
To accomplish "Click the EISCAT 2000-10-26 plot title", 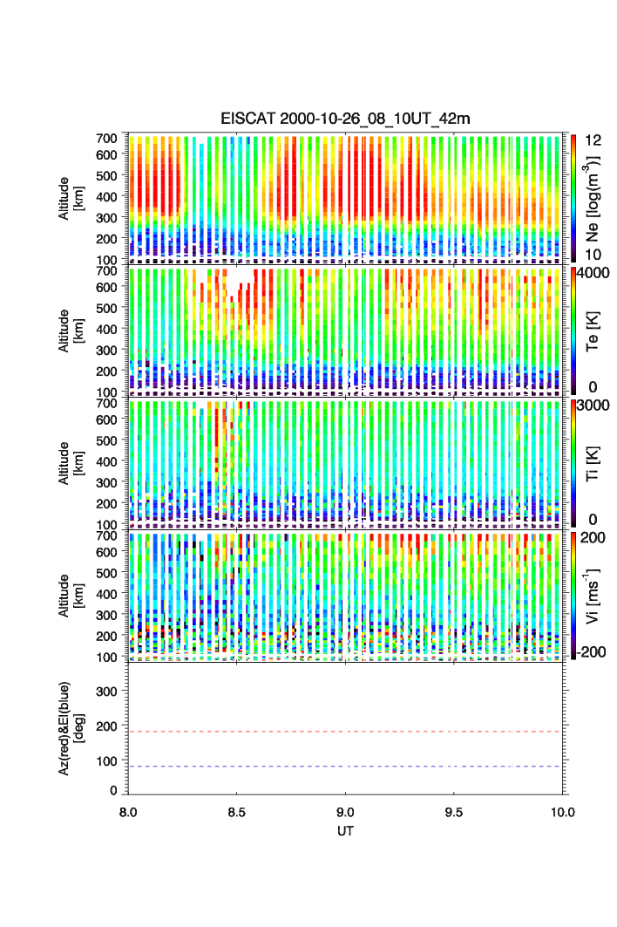I will (x=346, y=119).
